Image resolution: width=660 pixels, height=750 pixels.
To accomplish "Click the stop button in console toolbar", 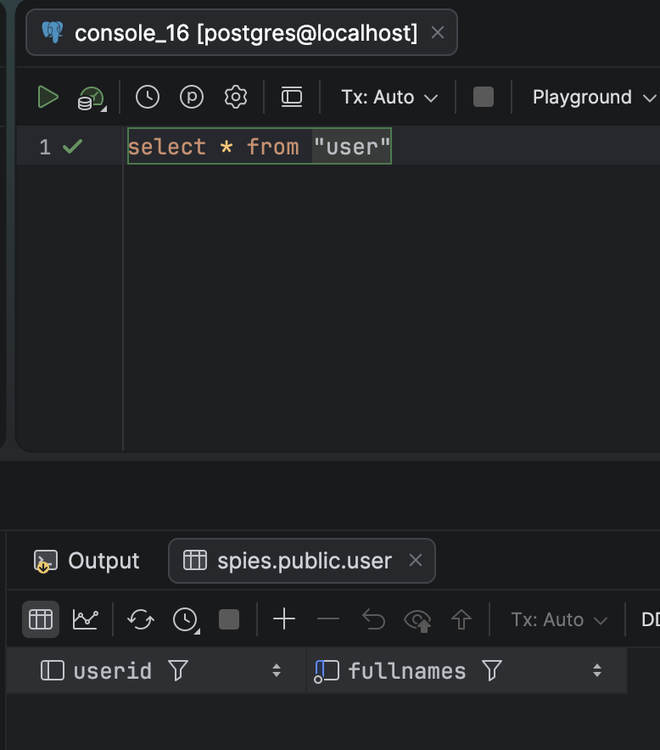I will pyautogui.click(x=483, y=97).
